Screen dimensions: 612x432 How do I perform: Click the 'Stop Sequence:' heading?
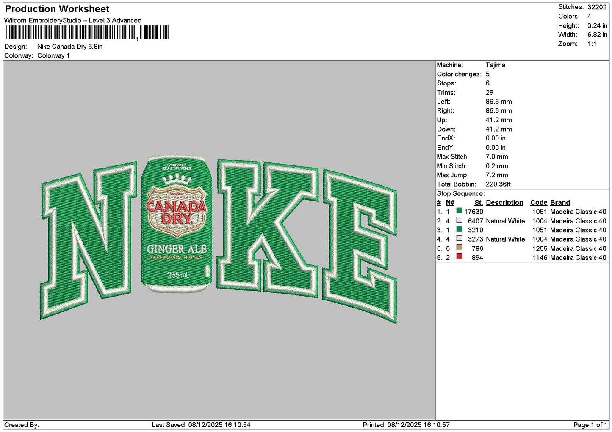point(461,194)
